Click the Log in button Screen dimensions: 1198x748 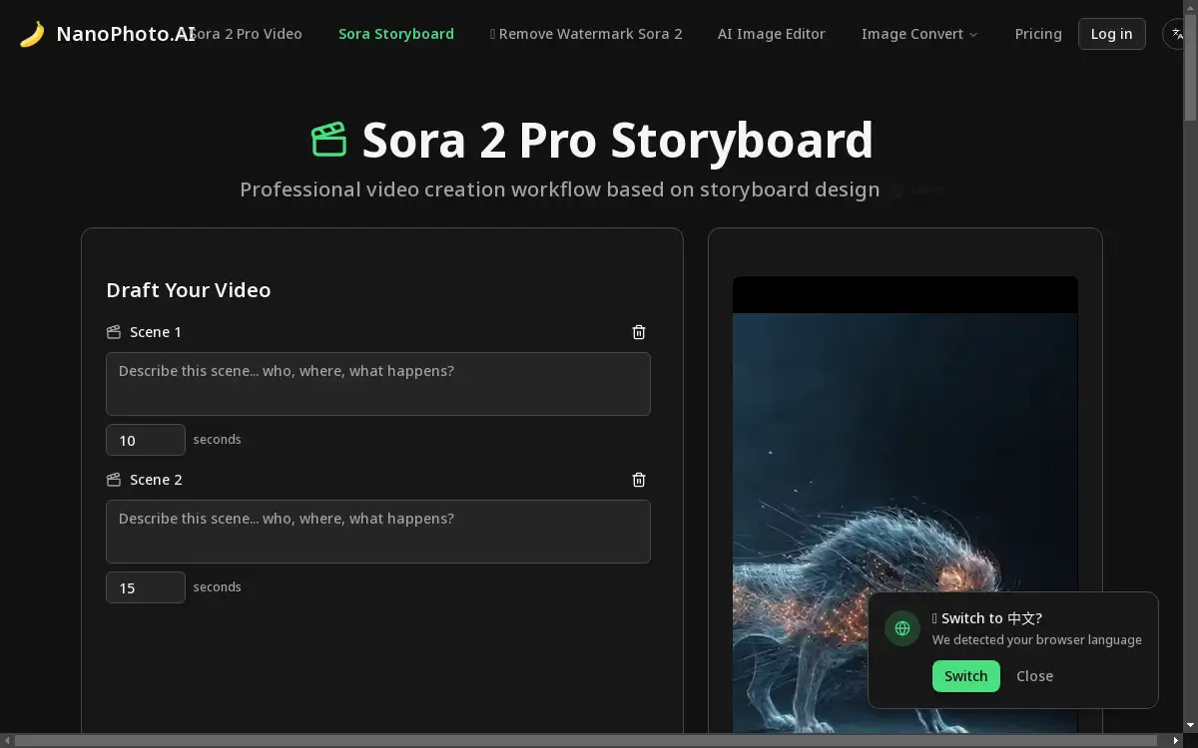coord(1111,33)
